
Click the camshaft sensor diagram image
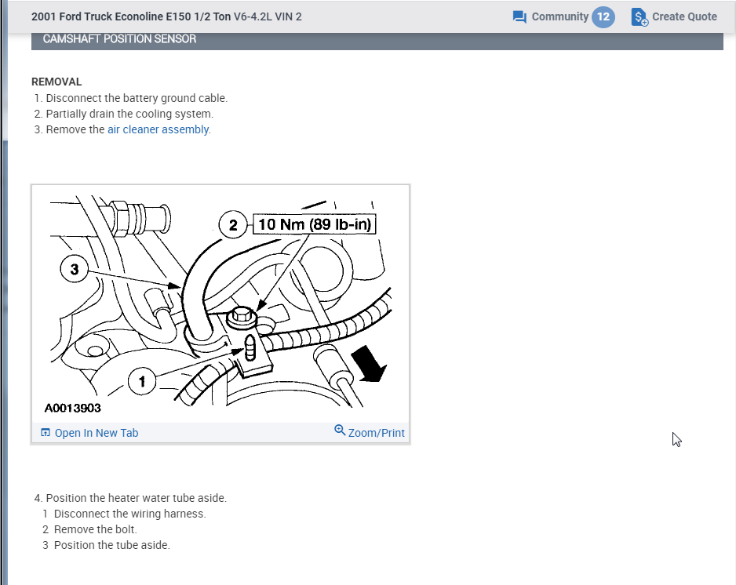(220, 303)
